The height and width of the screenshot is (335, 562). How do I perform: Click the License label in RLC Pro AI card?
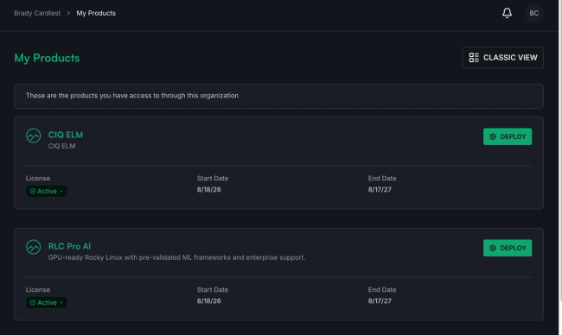[x=38, y=289]
